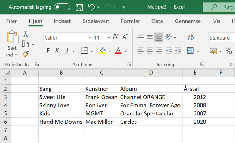
Task: Toggle bold with the F button
Action: coord(48,51)
